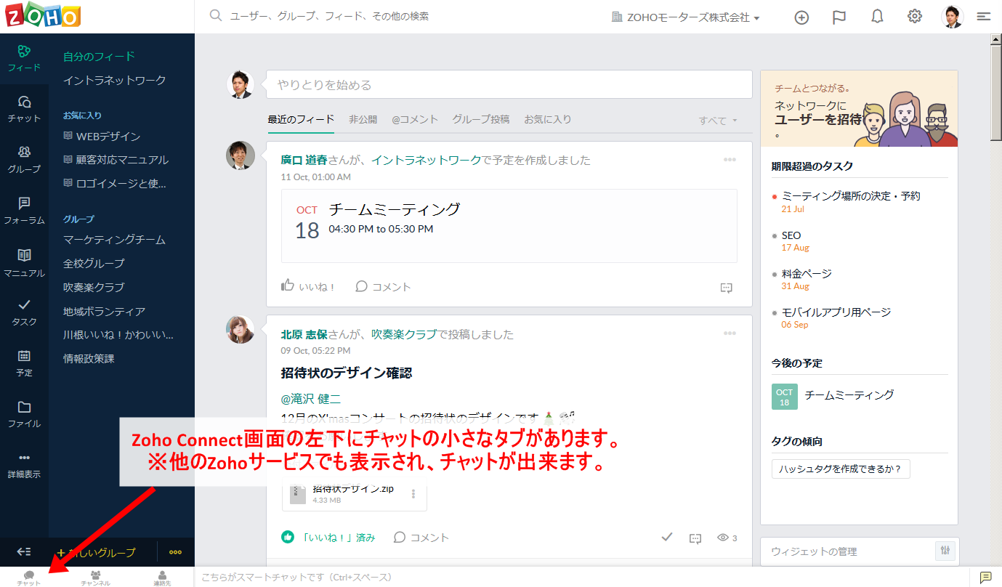Select お気に入り feed tab
This screenshot has width=1002, height=587.
548,119
